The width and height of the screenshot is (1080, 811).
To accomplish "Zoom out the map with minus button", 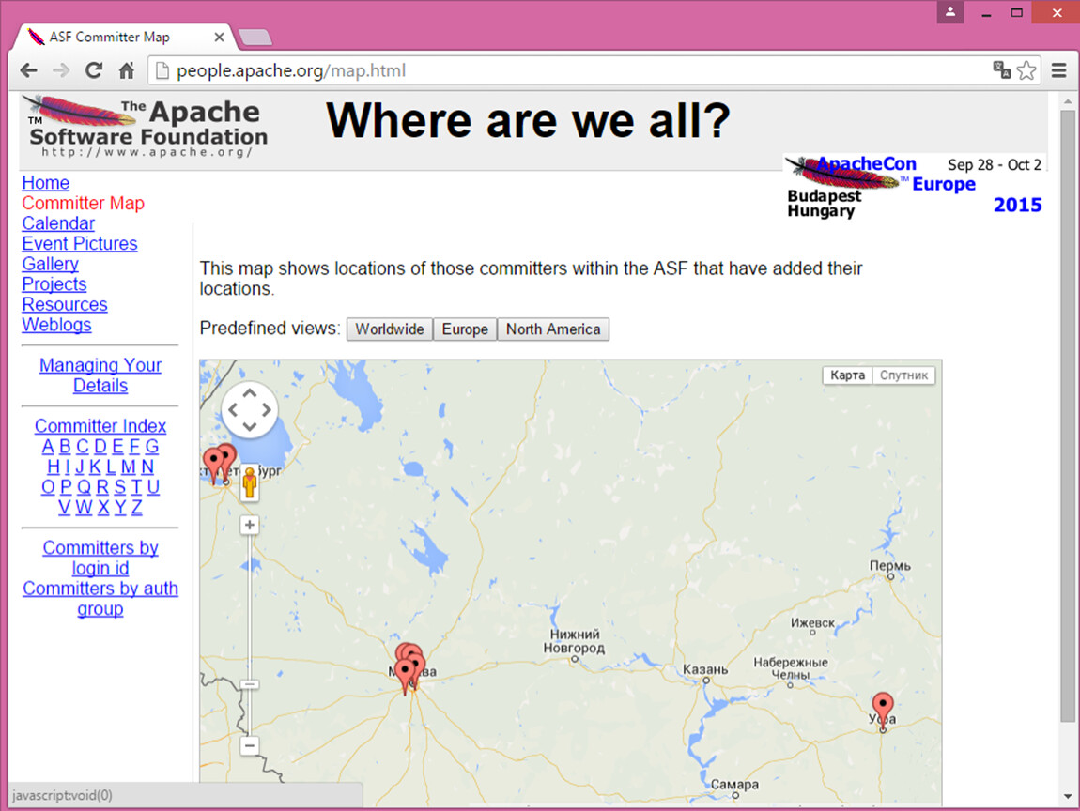I will pyautogui.click(x=250, y=746).
